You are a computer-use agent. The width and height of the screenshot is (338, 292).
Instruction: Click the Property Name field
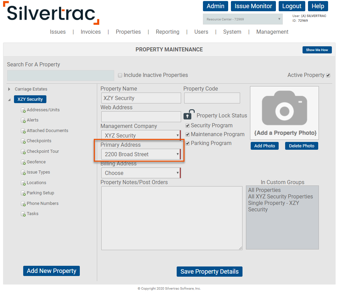141,98
